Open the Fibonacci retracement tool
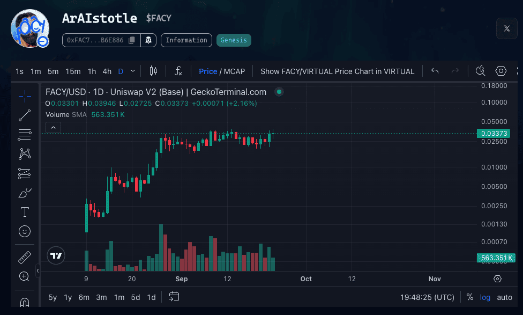Screen dimensions: 523x315 25,134
